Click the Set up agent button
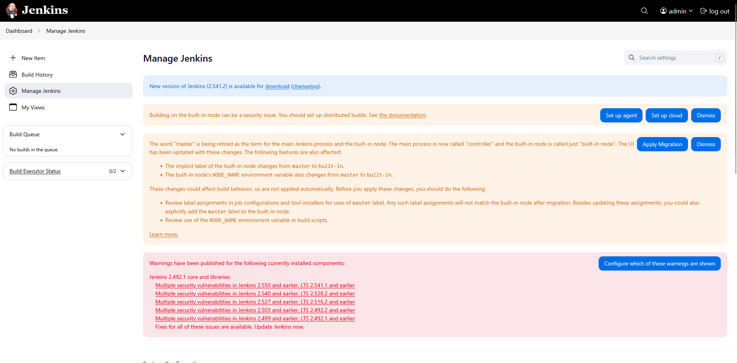This screenshot has height=363, width=737. (x=621, y=115)
